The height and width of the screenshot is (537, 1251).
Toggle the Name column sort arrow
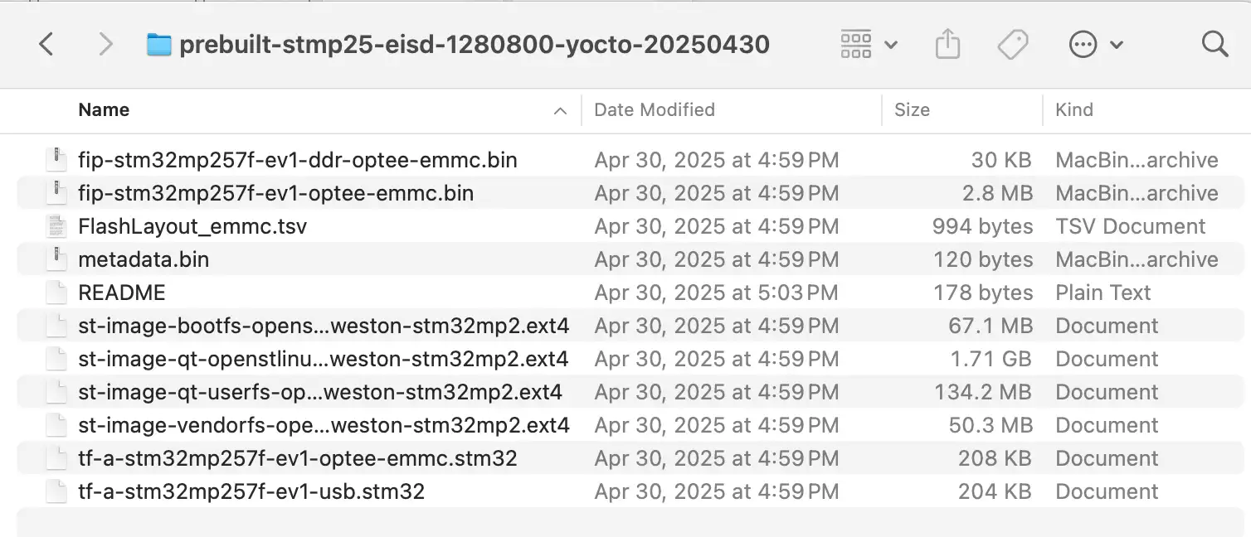click(561, 110)
